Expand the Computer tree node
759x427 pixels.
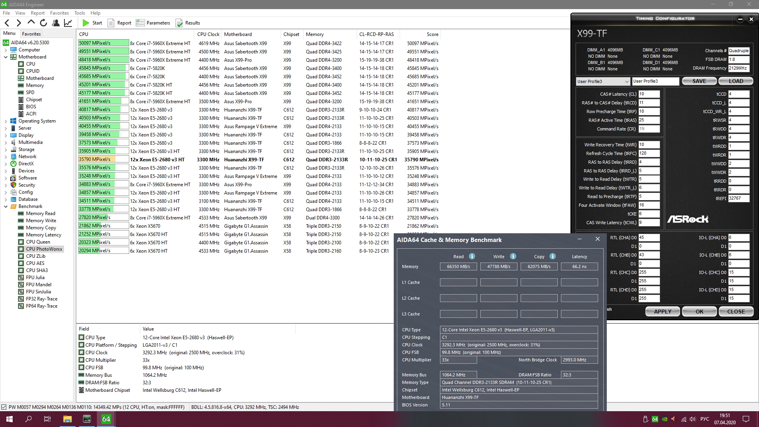pyautogui.click(x=6, y=50)
